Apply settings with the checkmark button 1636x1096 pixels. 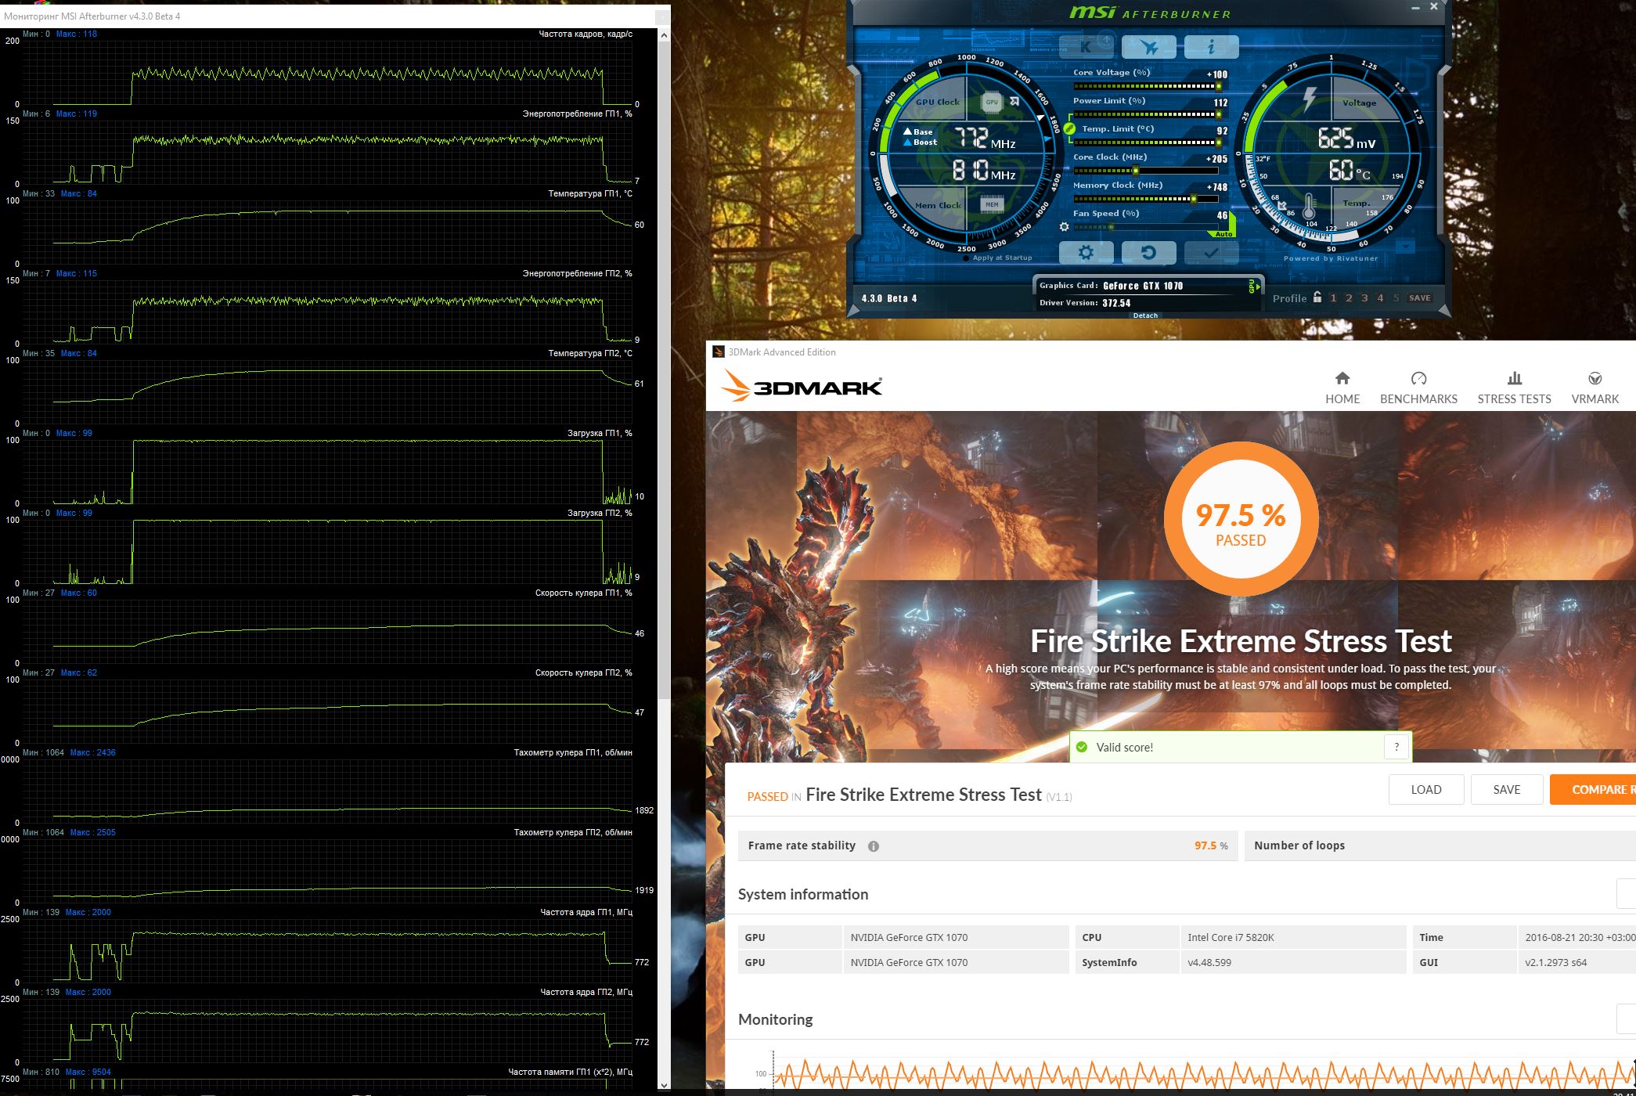pos(1210,253)
